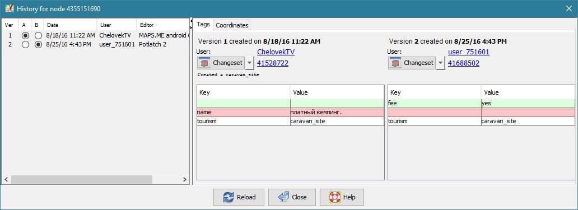The image size is (578, 210).
Task: Click the Value header in version 2 table
Action: pos(528,92)
